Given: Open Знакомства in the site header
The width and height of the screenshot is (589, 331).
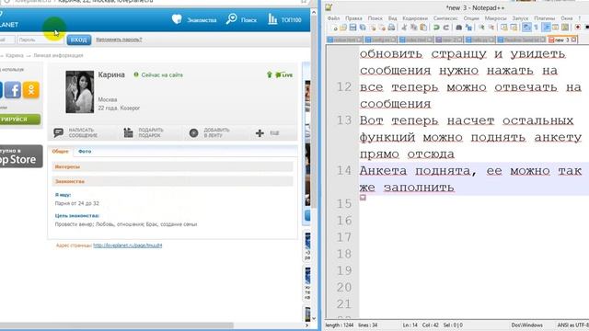Looking at the screenshot, I should click(194, 19).
